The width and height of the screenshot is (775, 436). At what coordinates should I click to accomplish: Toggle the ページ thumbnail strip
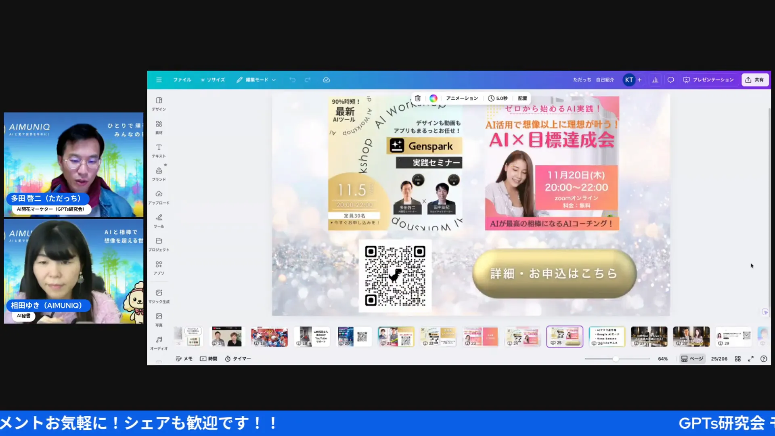coord(692,359)
